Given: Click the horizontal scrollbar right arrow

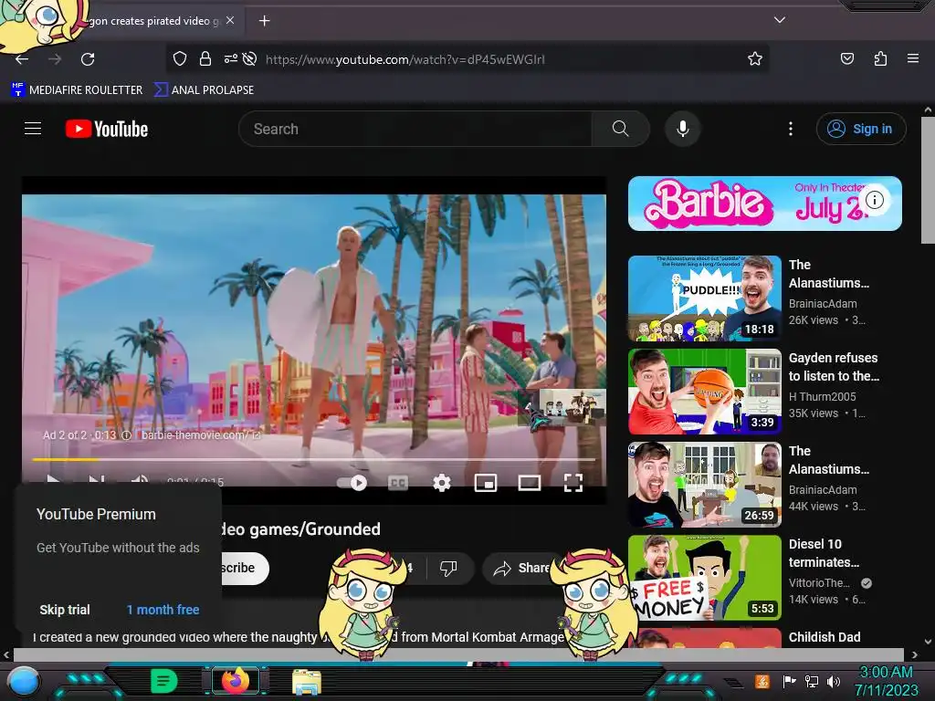Looking at the screenshot, I should [x=915, y=654].
